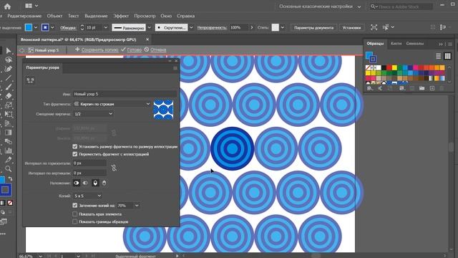Viewport: 458px width, 258px height.
Task: Open the tile type dropdown
Action: tap(112, 104)
